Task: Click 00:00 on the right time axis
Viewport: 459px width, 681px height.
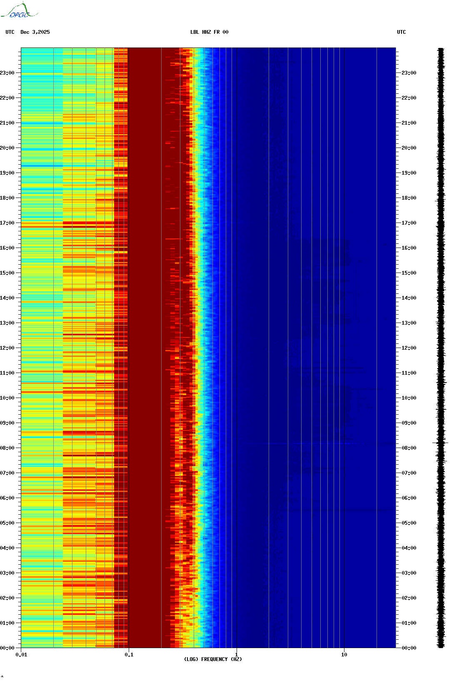Action: tap(409, 648)
